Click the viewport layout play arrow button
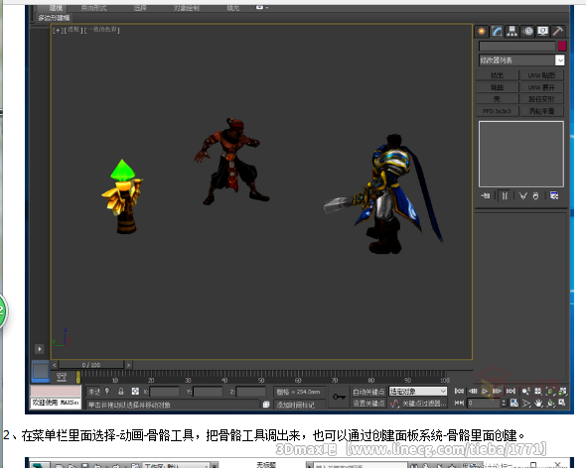The width and height of the screenshot is (586, 468). (40, 349)
